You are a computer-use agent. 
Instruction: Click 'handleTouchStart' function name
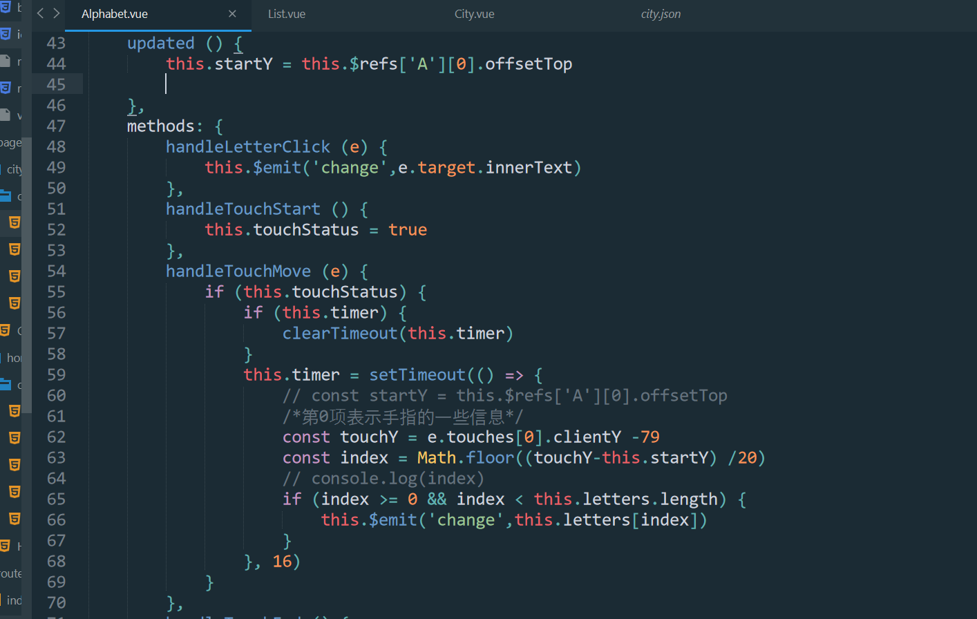point(243,209)
